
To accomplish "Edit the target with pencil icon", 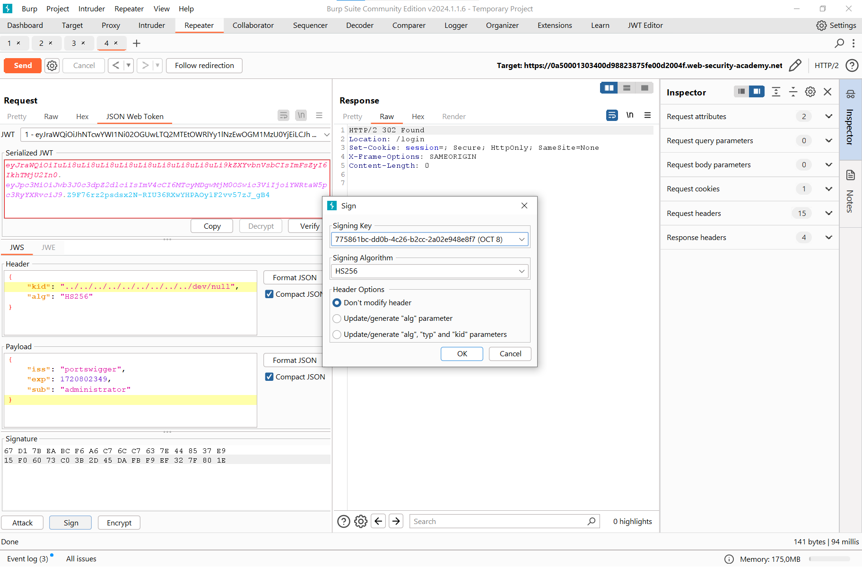I will (795, 65).
